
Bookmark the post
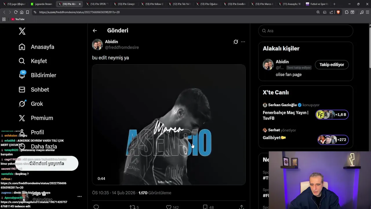click(205, 207)
